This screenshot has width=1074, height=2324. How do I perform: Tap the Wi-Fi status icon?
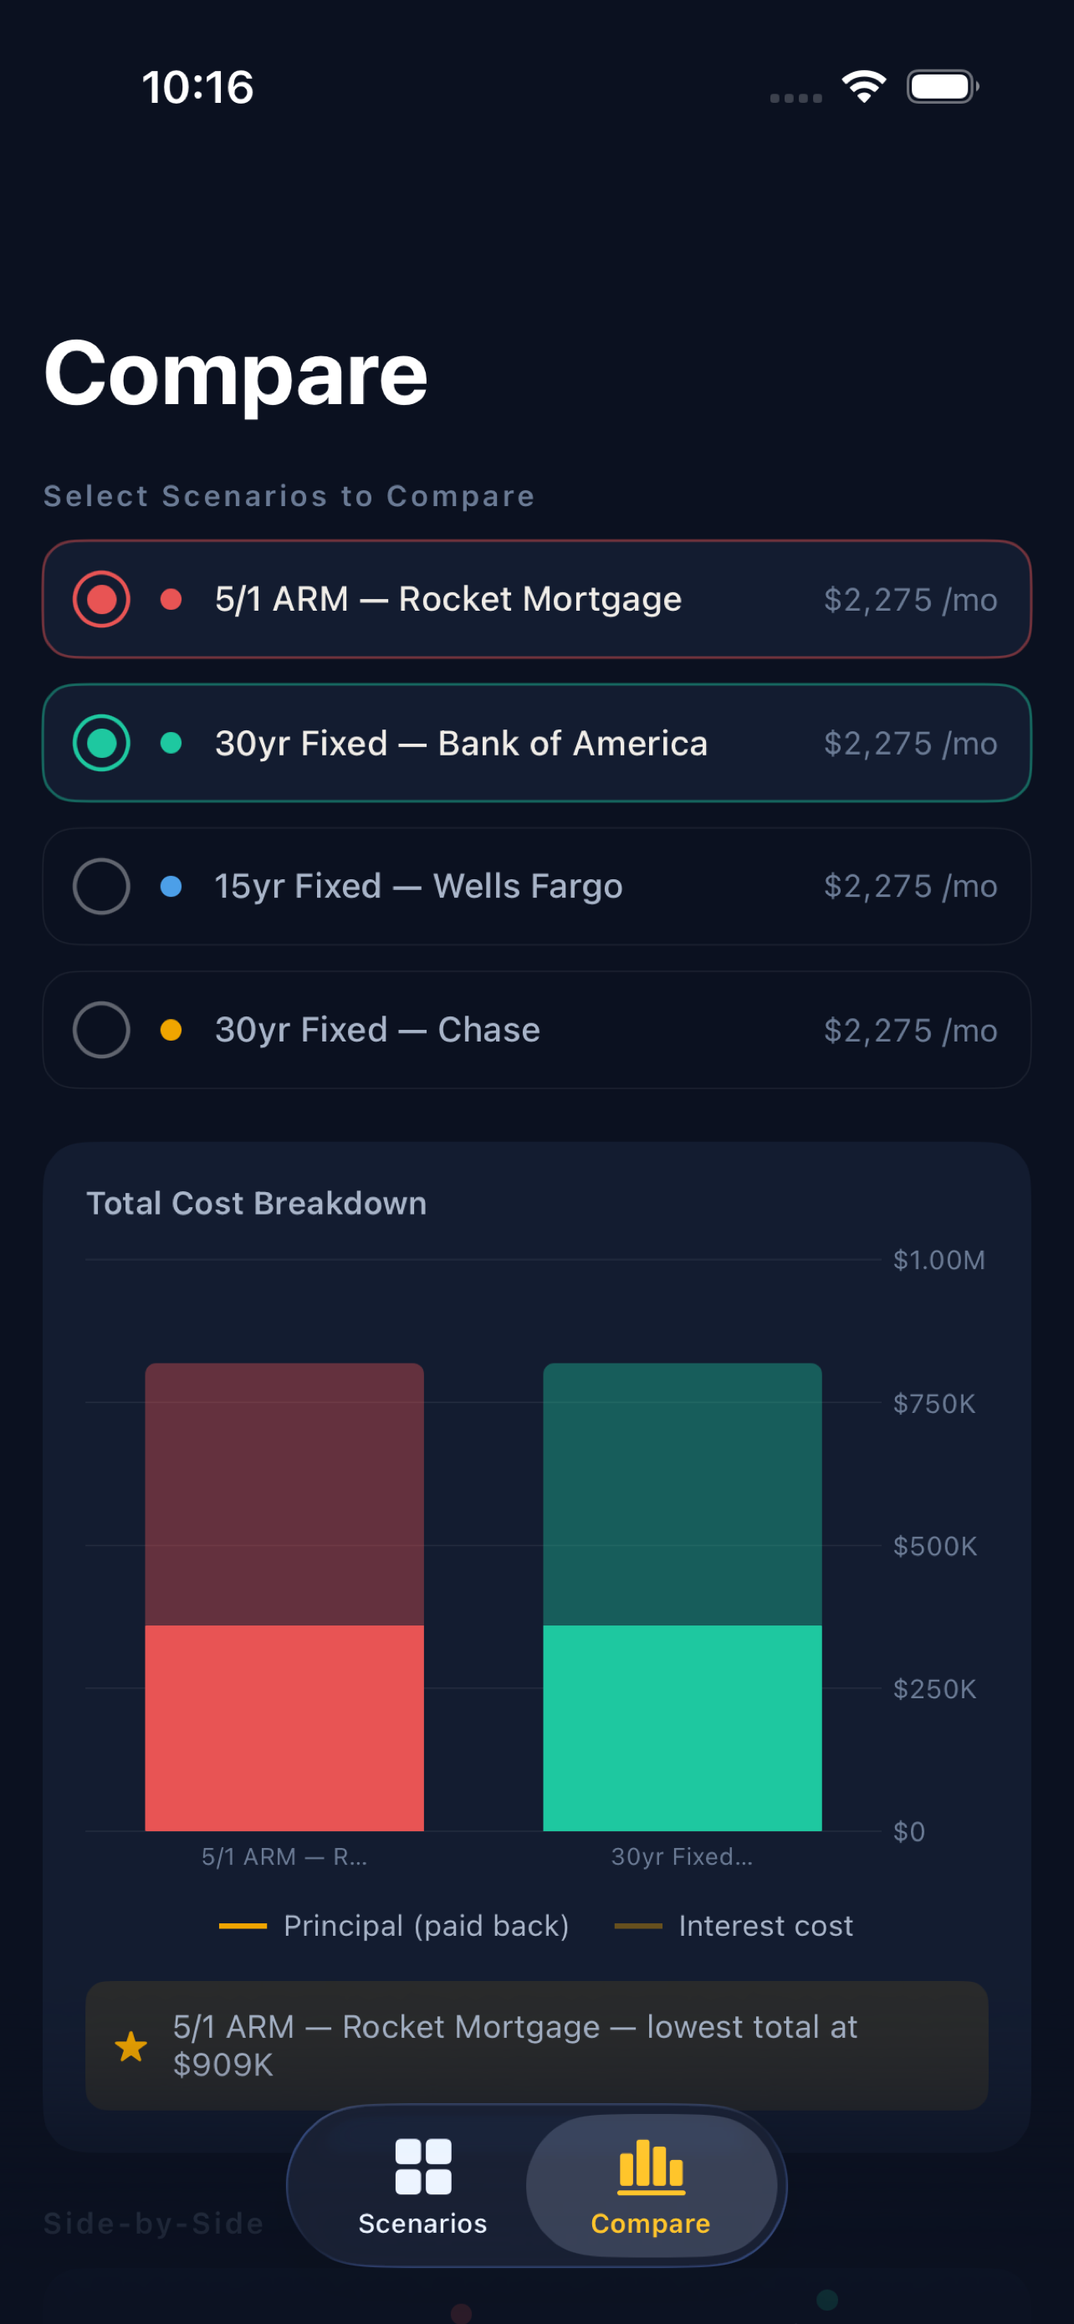pyautogui.click(x=863, y=87)
